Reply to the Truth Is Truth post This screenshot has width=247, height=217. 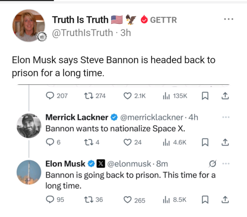50,96
